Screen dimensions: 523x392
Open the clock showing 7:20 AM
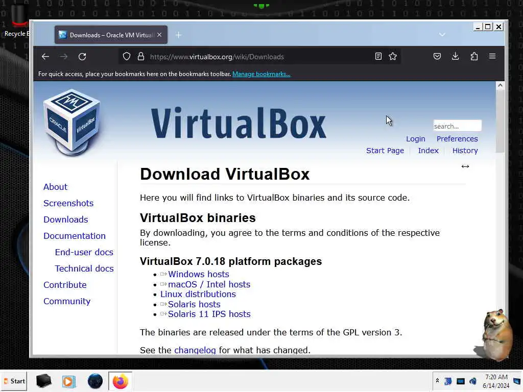[x=496, y=381]
